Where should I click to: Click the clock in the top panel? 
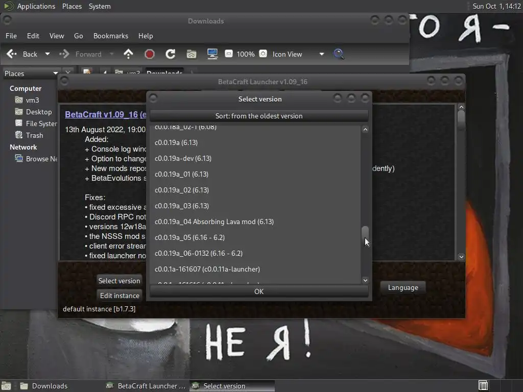pos(496,6)
